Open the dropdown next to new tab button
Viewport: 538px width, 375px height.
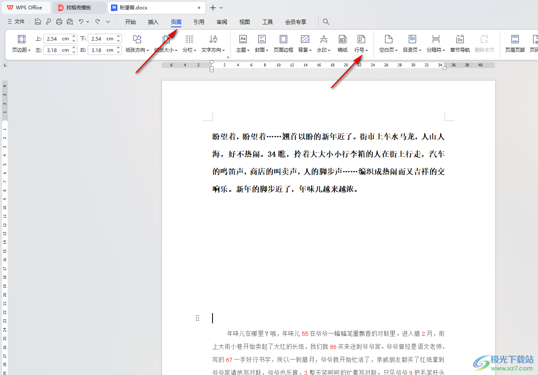tap(221, 8)
